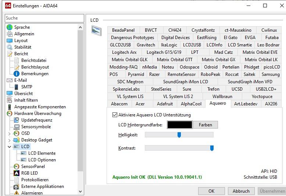Screen dimensions: 286x196
Task: Switch to the Roccat tab
Action: (x=232, y=74)
